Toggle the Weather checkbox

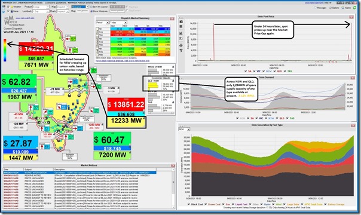click(8, 7)
